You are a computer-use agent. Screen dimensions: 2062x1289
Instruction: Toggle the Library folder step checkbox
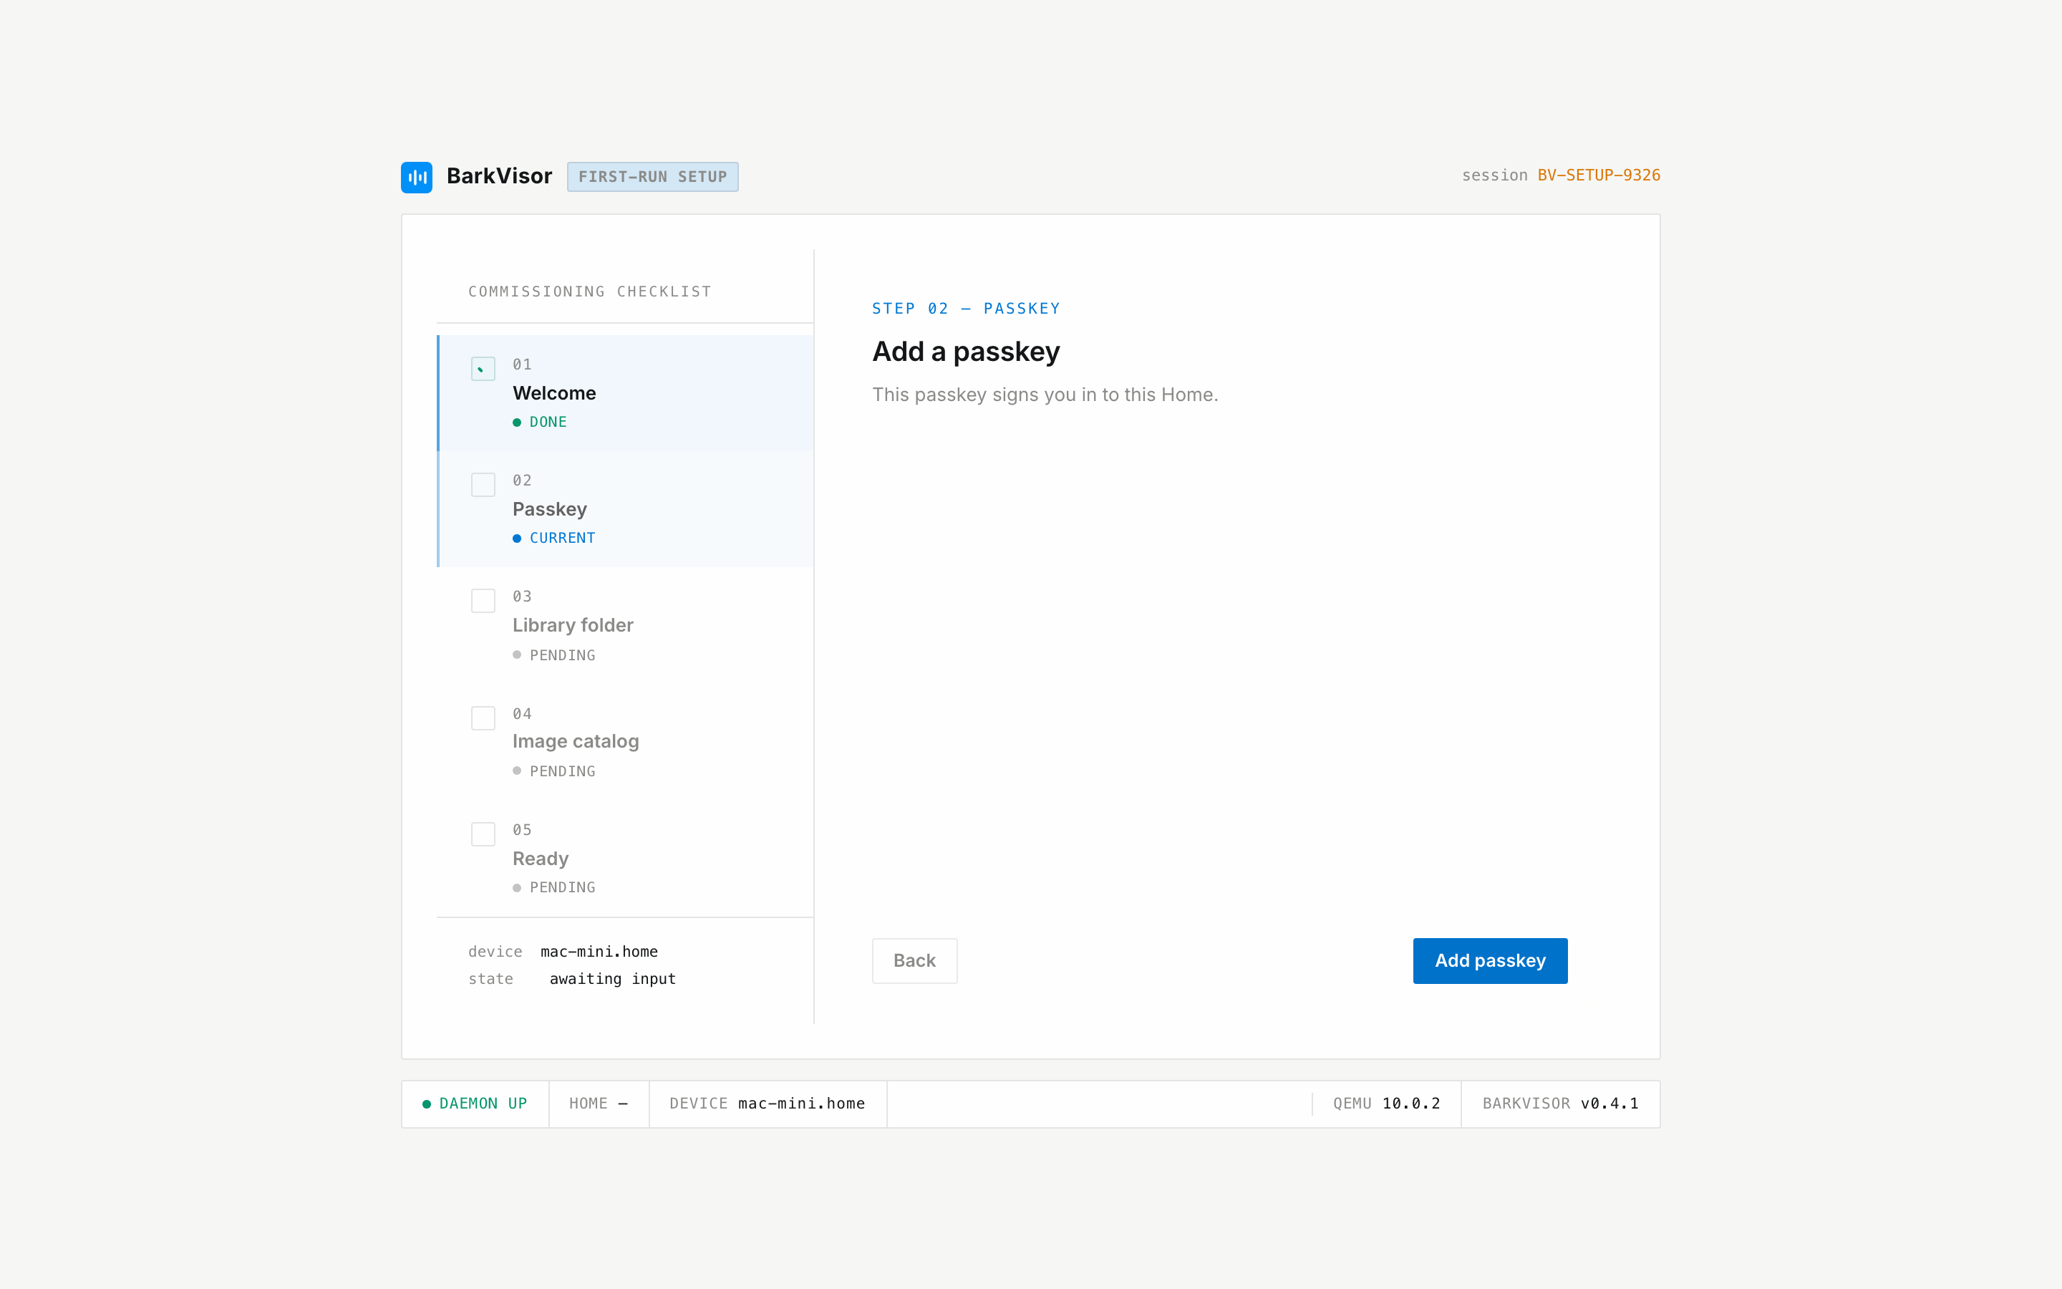tap(483, 600)
